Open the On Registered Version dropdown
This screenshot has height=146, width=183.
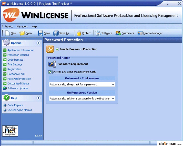click(82, 98)
